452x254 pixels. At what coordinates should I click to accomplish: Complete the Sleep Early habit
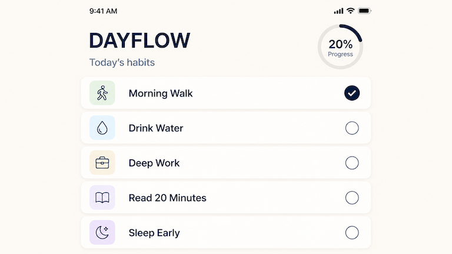(x=352, y=233)
